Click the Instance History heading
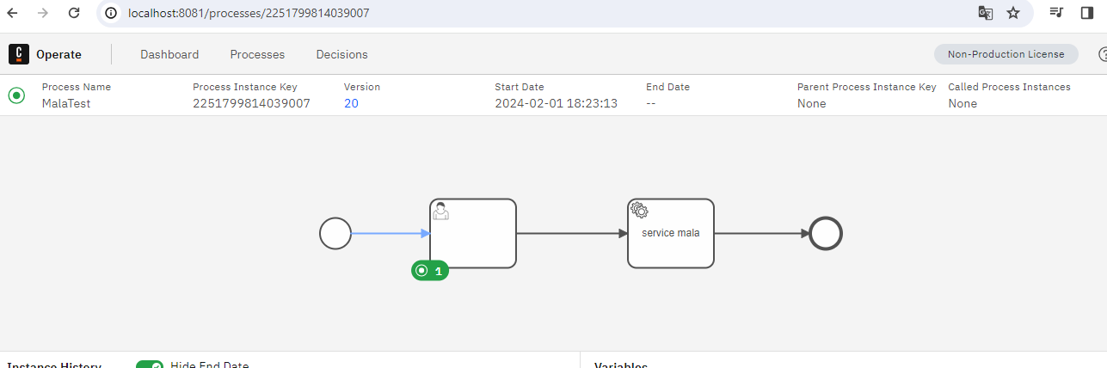Screen dimensions: 1107x368 coord(54,365)
